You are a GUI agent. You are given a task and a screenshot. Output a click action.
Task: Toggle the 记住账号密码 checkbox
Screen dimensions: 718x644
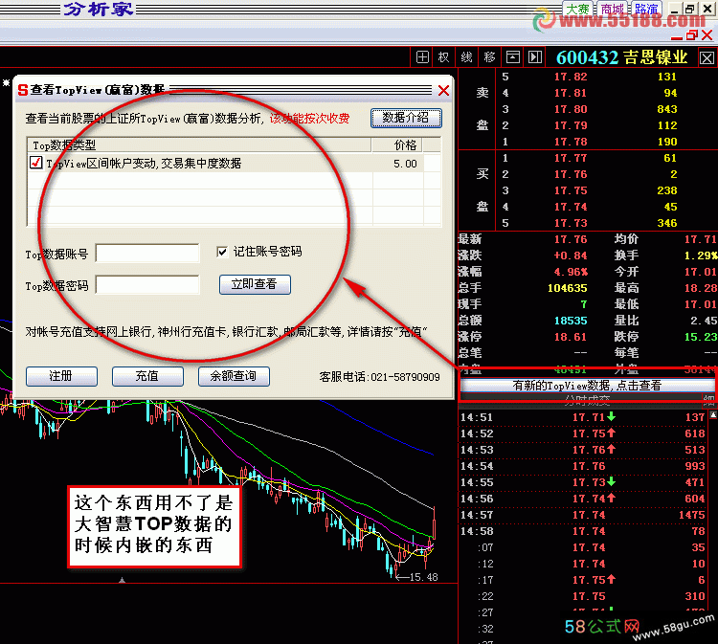coord(222,252)
